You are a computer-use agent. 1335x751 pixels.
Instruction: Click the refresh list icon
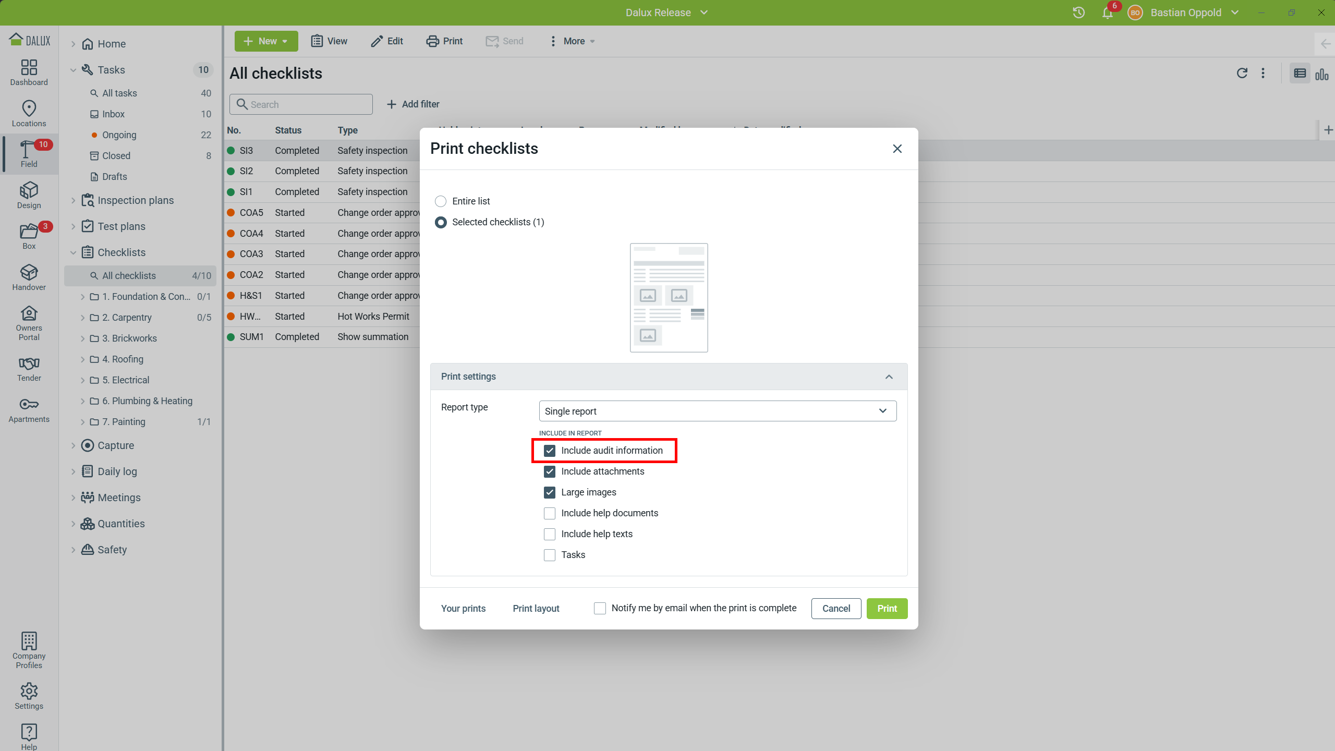click(x=1242, y=73)
